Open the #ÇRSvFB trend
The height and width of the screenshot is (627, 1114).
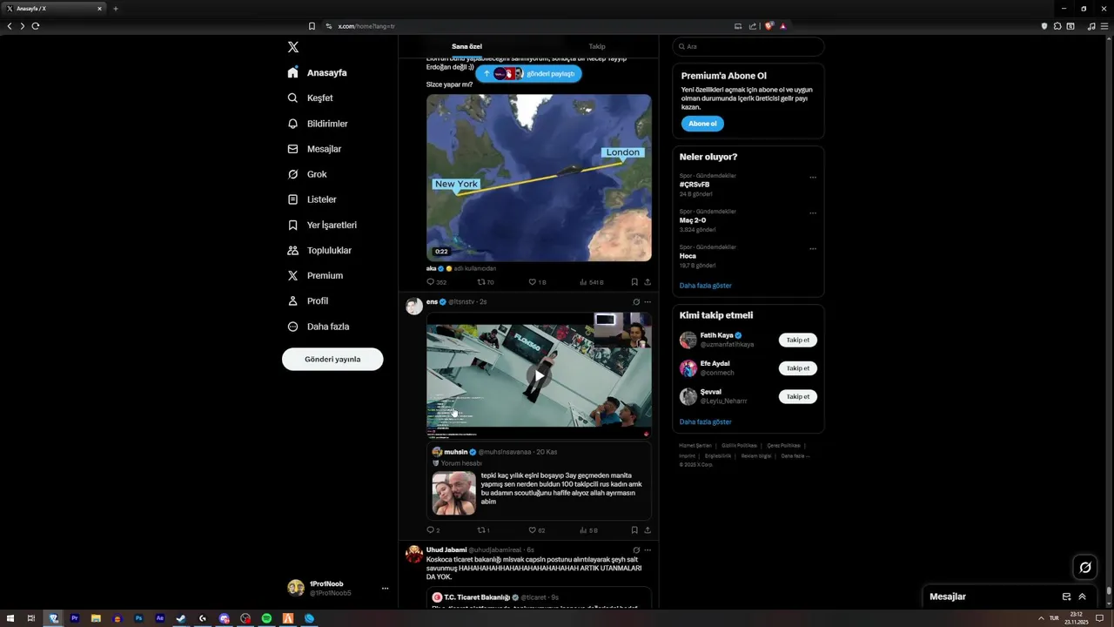pyautogui.click(x=695, y=185)
